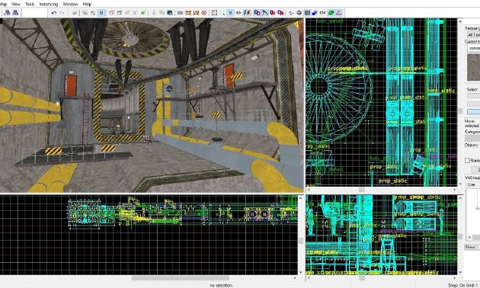The width and height of the screenshot is (480, 288).
Task: Click the Carve tool icon
Action: pyautogui.click(x=75, y=13)
